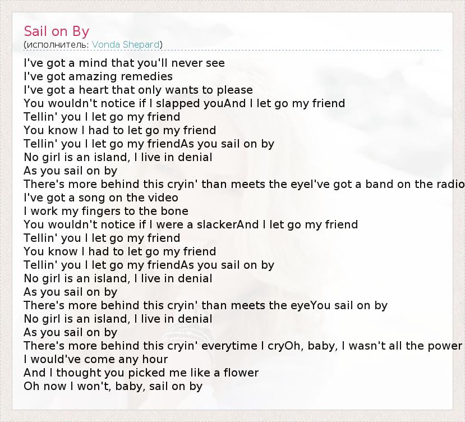Click the song title Sail on By
The image size is (465, 422).
pyautogui.click(x=57, y=31)
